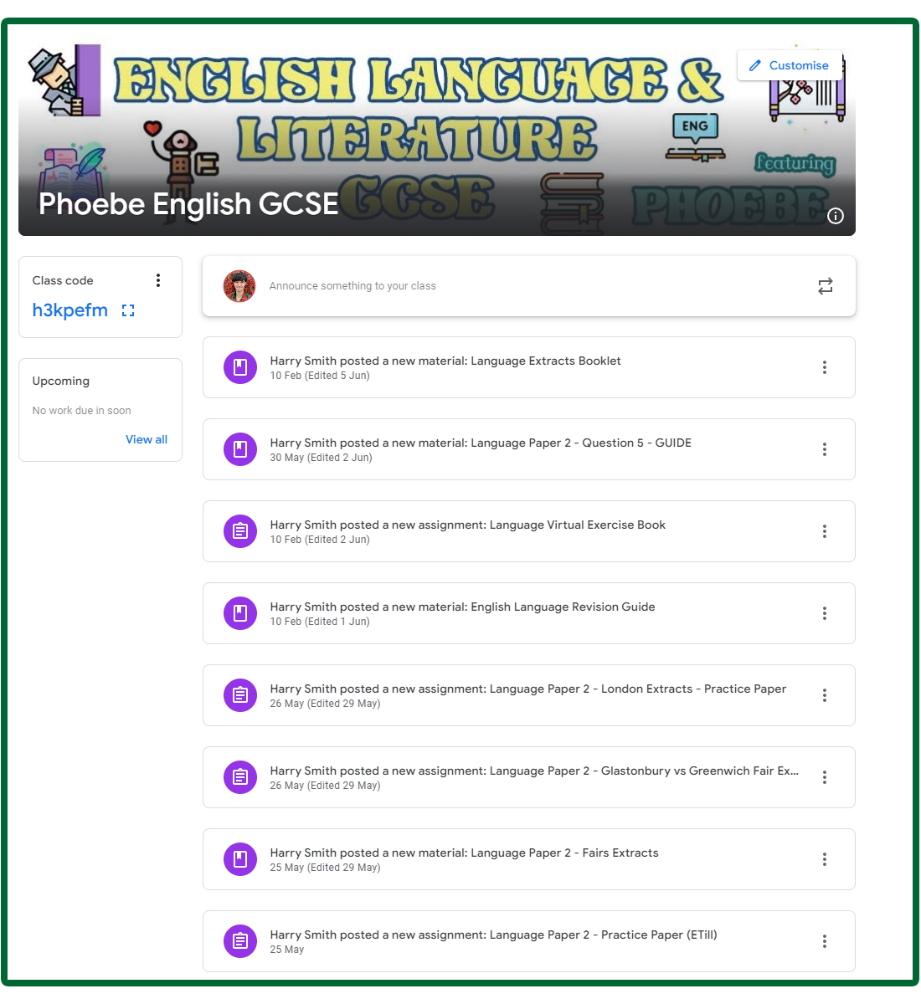
Task: Open English Language Revision Guide post
Action: click(529, 613)
